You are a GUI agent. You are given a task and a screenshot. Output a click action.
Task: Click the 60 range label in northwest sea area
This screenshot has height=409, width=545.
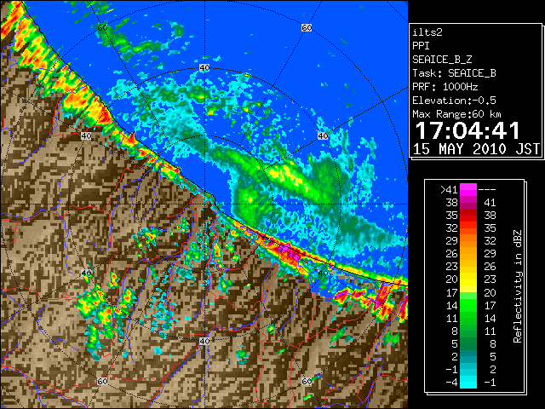click(102, 27)
